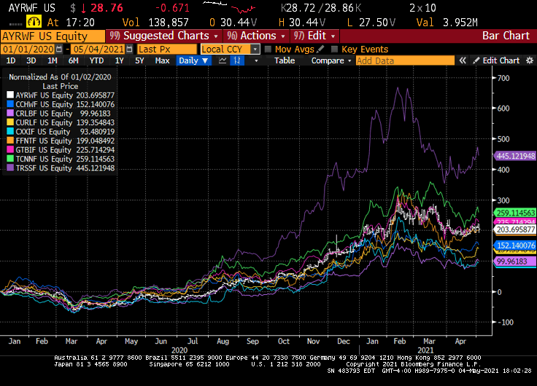Collapse panel with double left chevron
This screenshot has height=386, width=537.
463,60
